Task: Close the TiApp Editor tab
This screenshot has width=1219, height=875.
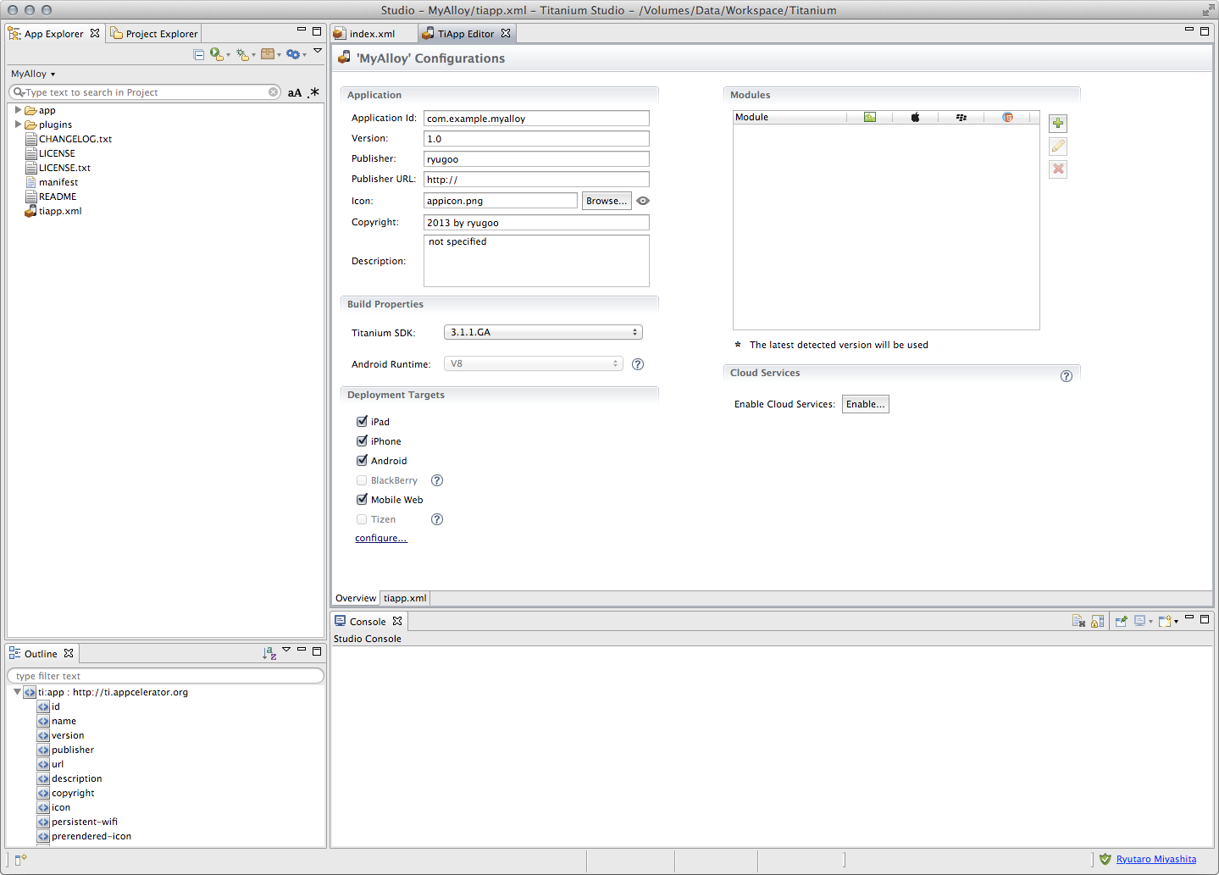Action: pos(506,33)
